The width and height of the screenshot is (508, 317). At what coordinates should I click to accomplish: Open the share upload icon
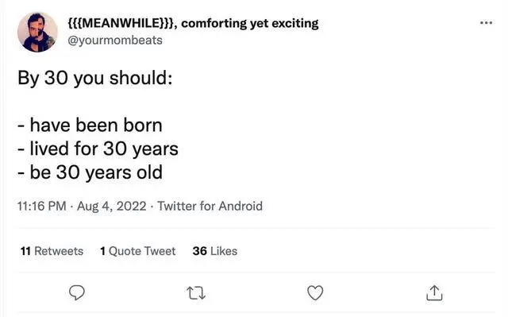434,292
